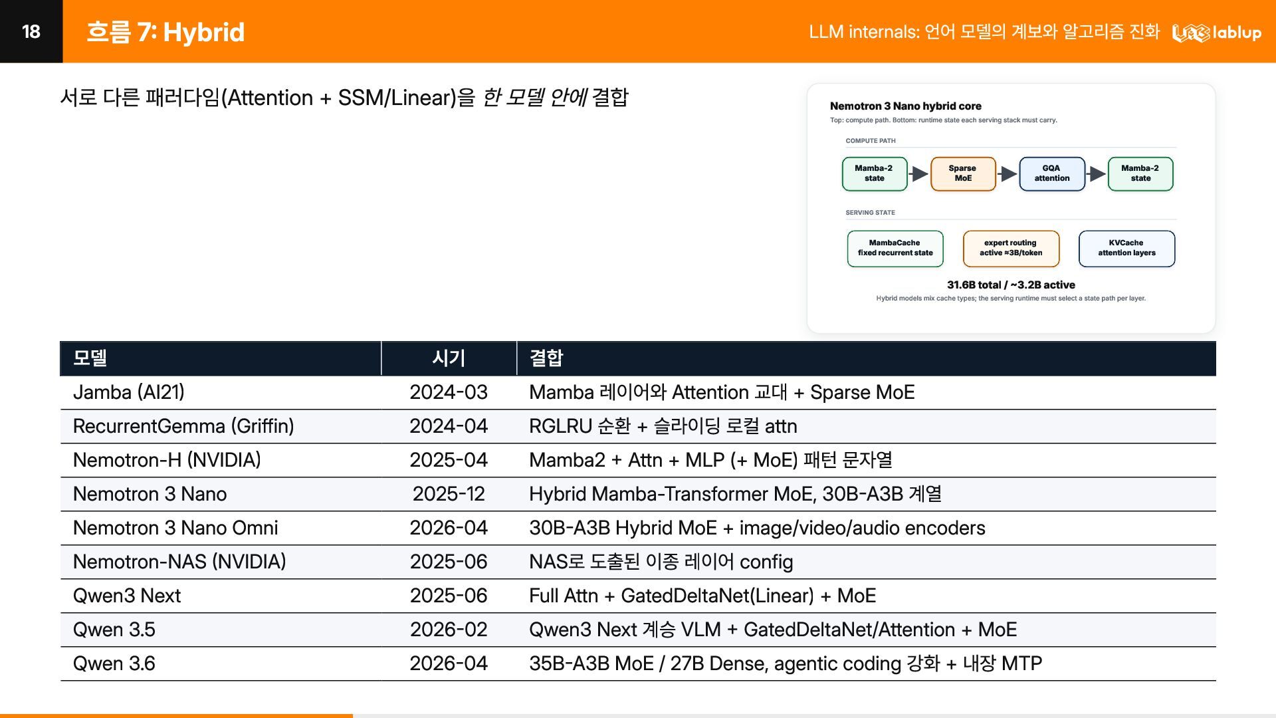Click the date '2025-12' for Nemotron 3 Nano
This screenshot has width=1276, height=718.
449,494
